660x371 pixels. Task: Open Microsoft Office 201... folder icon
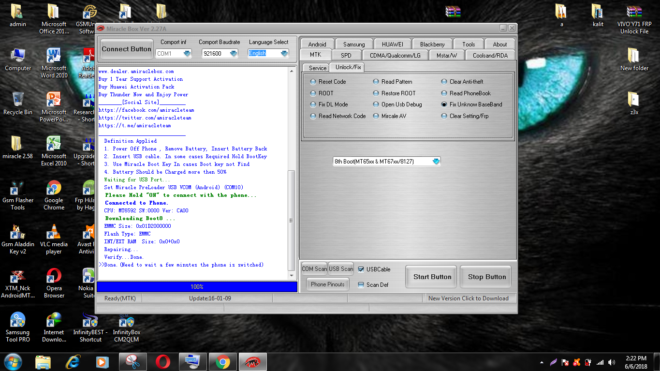[54, 19]
